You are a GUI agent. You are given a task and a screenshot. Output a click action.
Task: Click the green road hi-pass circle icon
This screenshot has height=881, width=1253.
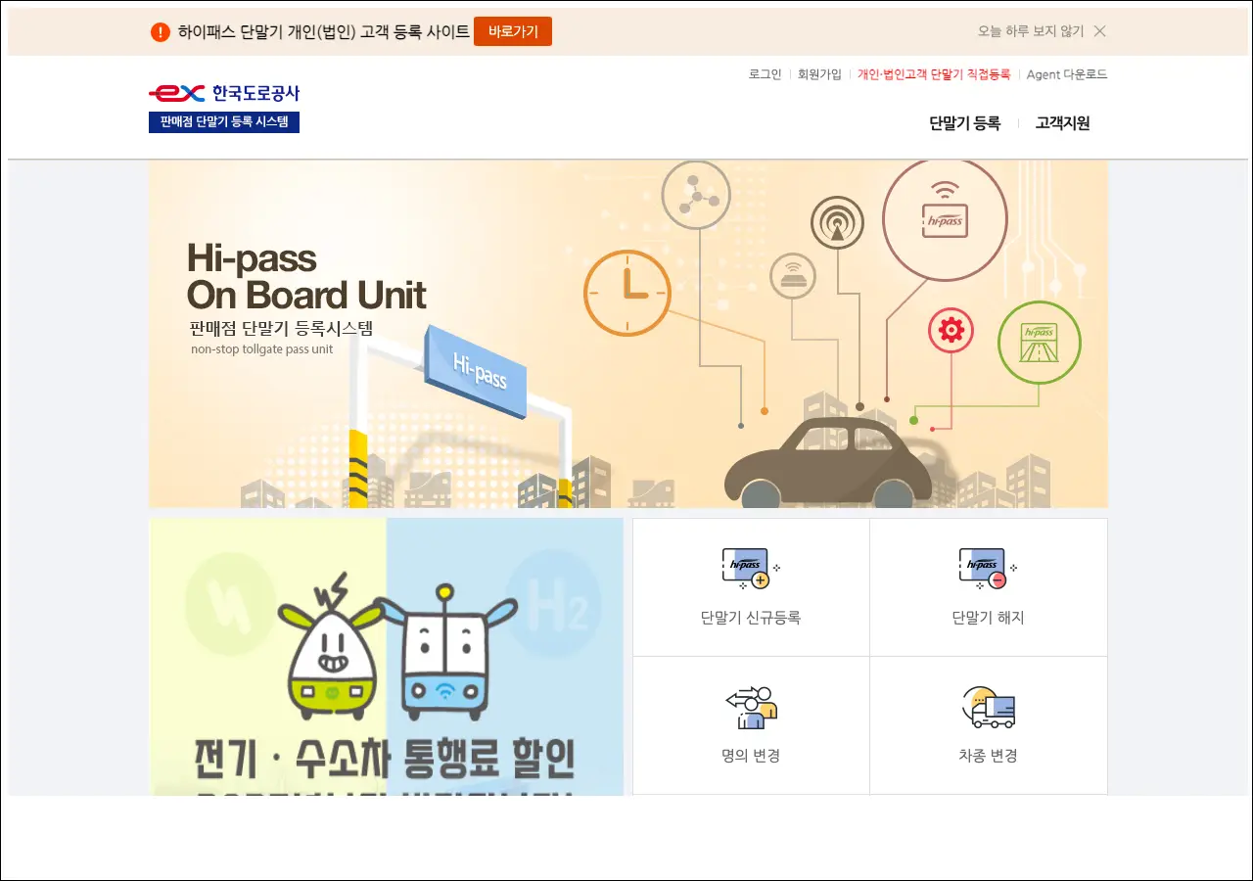[x=1039, y=343]
